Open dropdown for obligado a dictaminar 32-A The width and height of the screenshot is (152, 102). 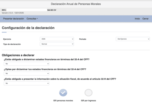[x=26, y=64]
